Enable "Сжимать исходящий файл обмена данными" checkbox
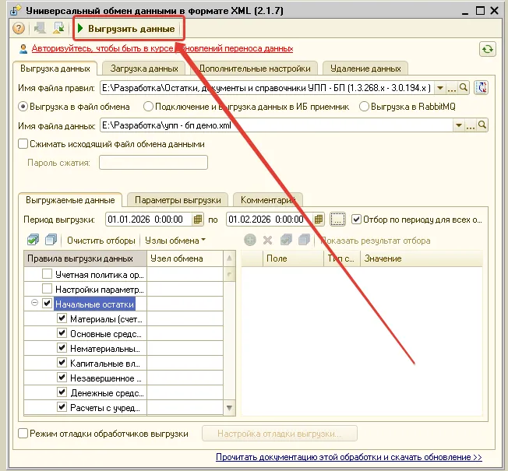This screenshot has width=508, height=471. pos(23,143)
